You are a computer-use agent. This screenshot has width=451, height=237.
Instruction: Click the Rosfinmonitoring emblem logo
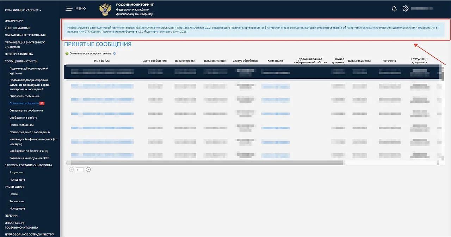[x=105, y=9]
